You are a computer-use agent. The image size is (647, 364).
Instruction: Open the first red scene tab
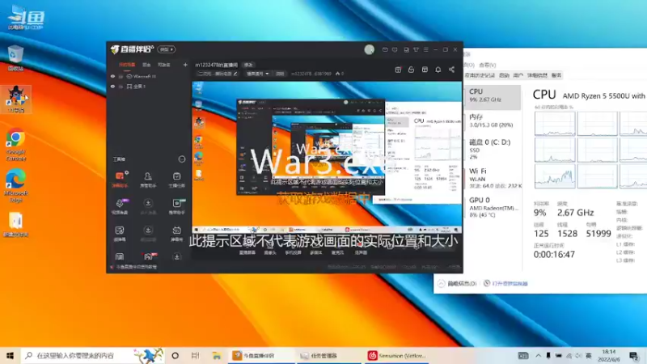point(127,65)
